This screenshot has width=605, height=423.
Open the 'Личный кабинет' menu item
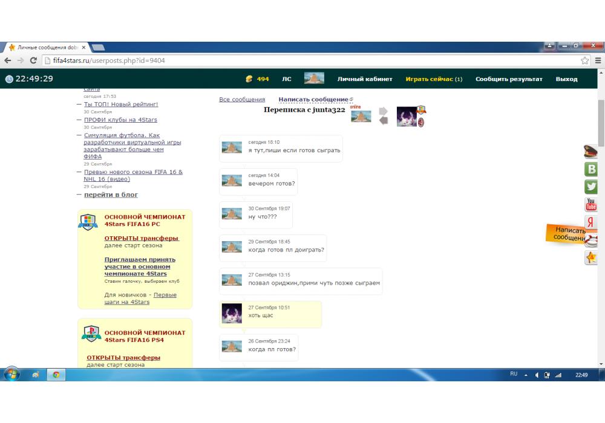[x=365, y=79]
